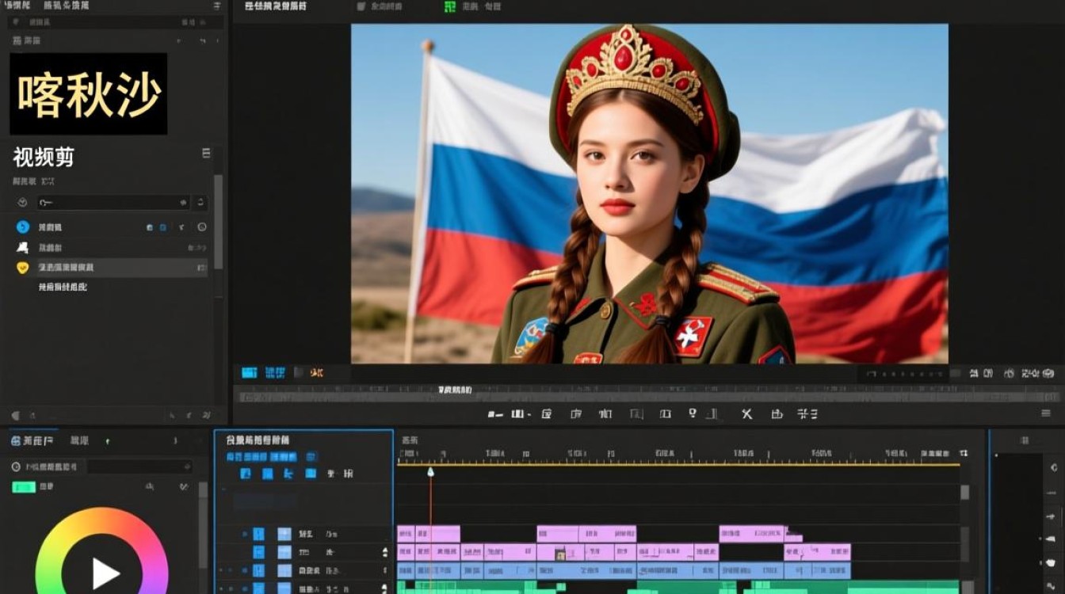Click the stepper arrows right of the left panel search field
This screenshot has width=1065, height=594.
coord(200,203)
